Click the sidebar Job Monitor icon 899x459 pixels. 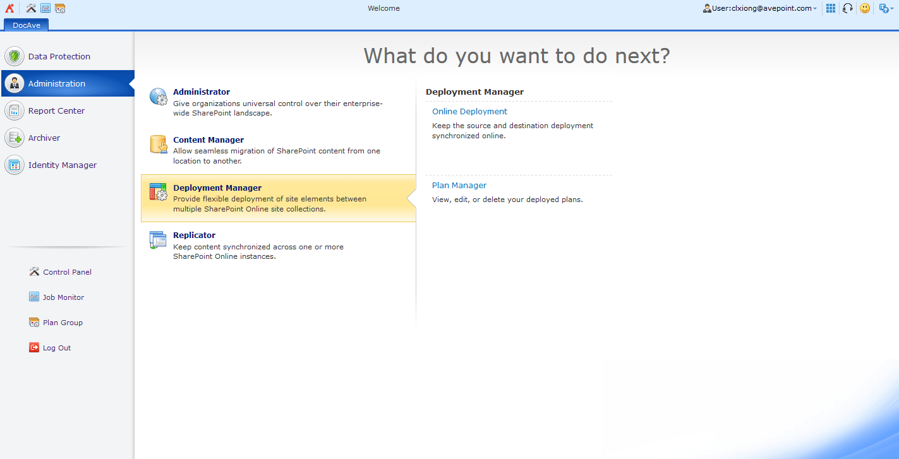(34, 297)
